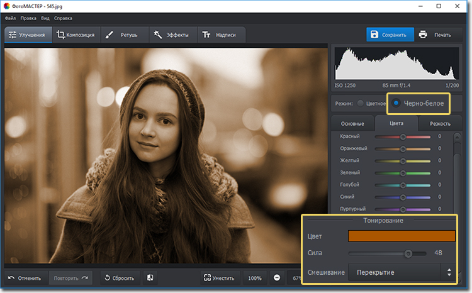Image resolution: width=472 pixels, height=293 pixels.
Task: Click the Уместить fit-to-screen icon
Action: click(208, 278)
